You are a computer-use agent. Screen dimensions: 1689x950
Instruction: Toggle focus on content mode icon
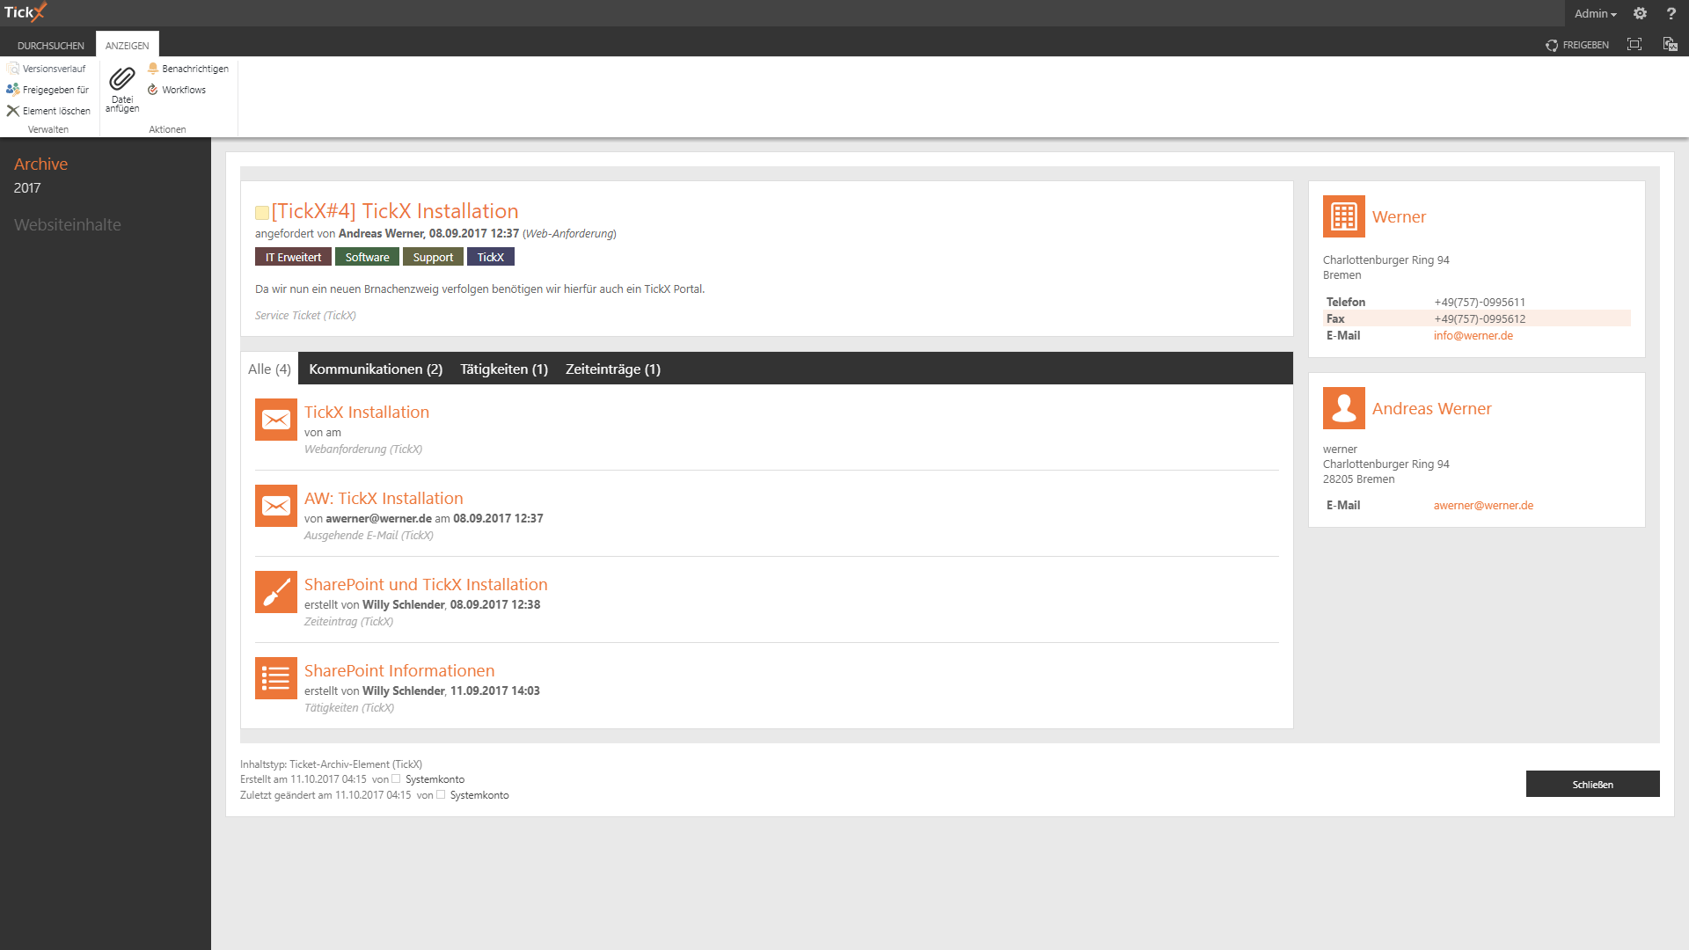tap(1634, 44)
